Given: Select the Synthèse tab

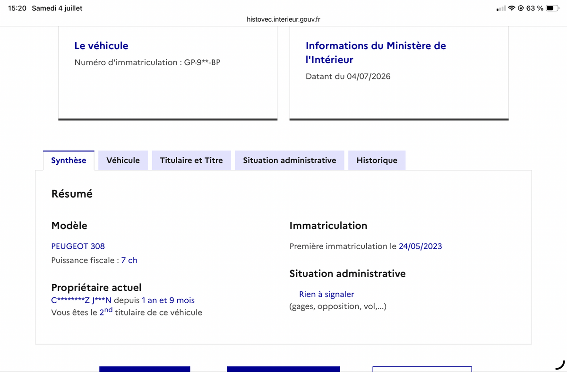Looking at the screenshot, I should tap(69, 161).
